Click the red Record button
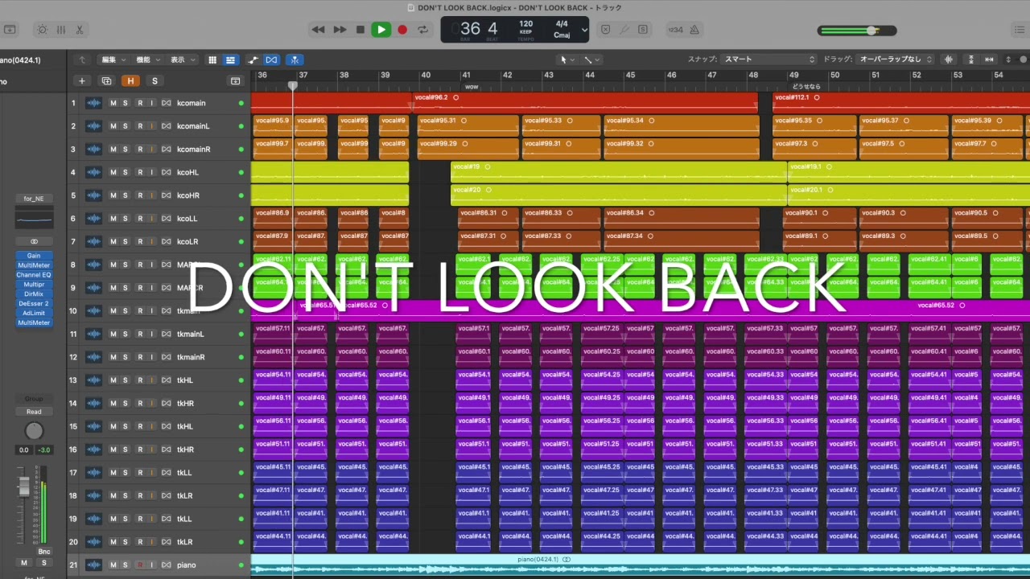 402,30
